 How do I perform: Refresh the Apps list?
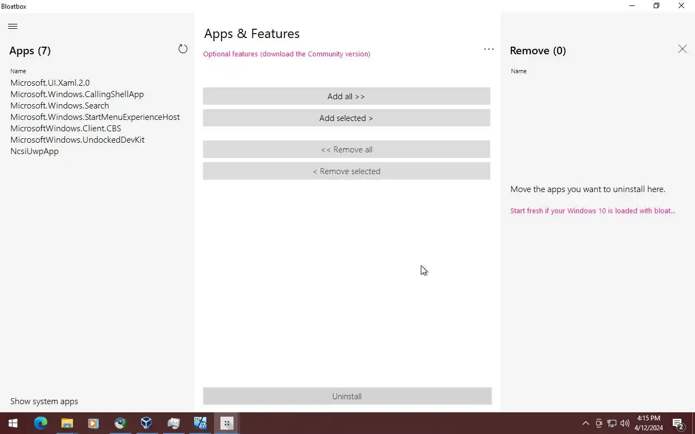[x=183, y=49]
